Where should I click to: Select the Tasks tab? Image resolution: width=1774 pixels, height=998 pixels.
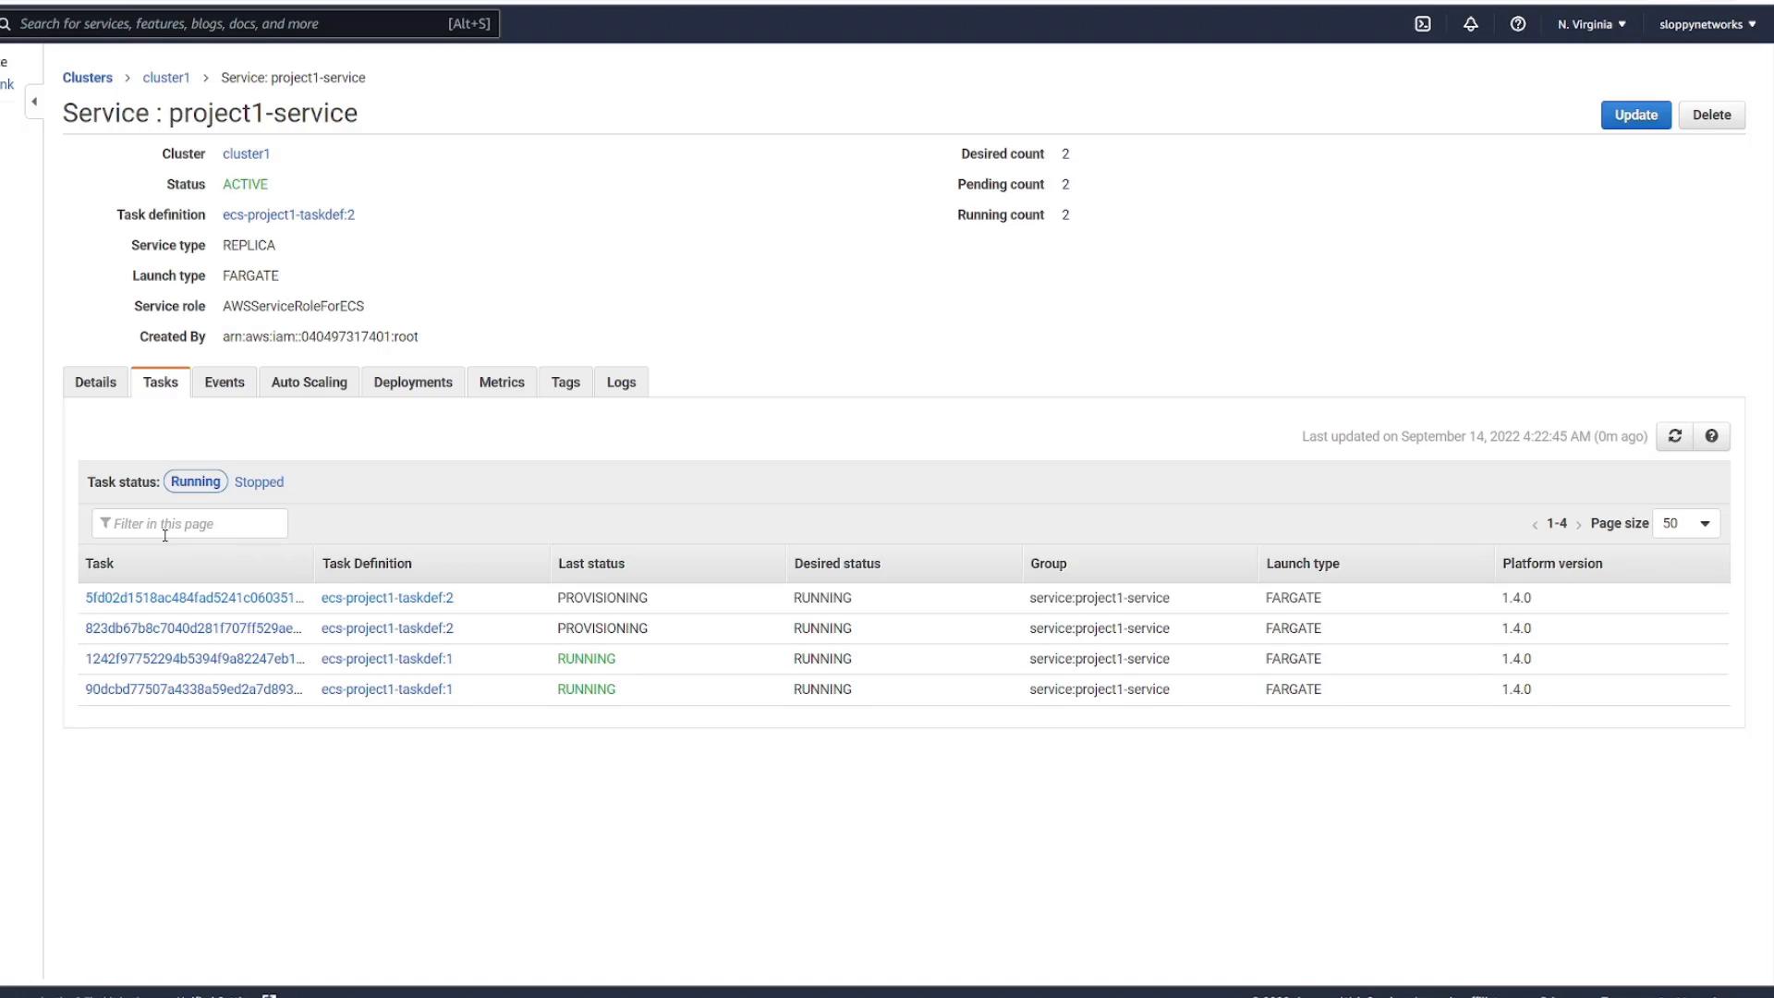(161, 383)
